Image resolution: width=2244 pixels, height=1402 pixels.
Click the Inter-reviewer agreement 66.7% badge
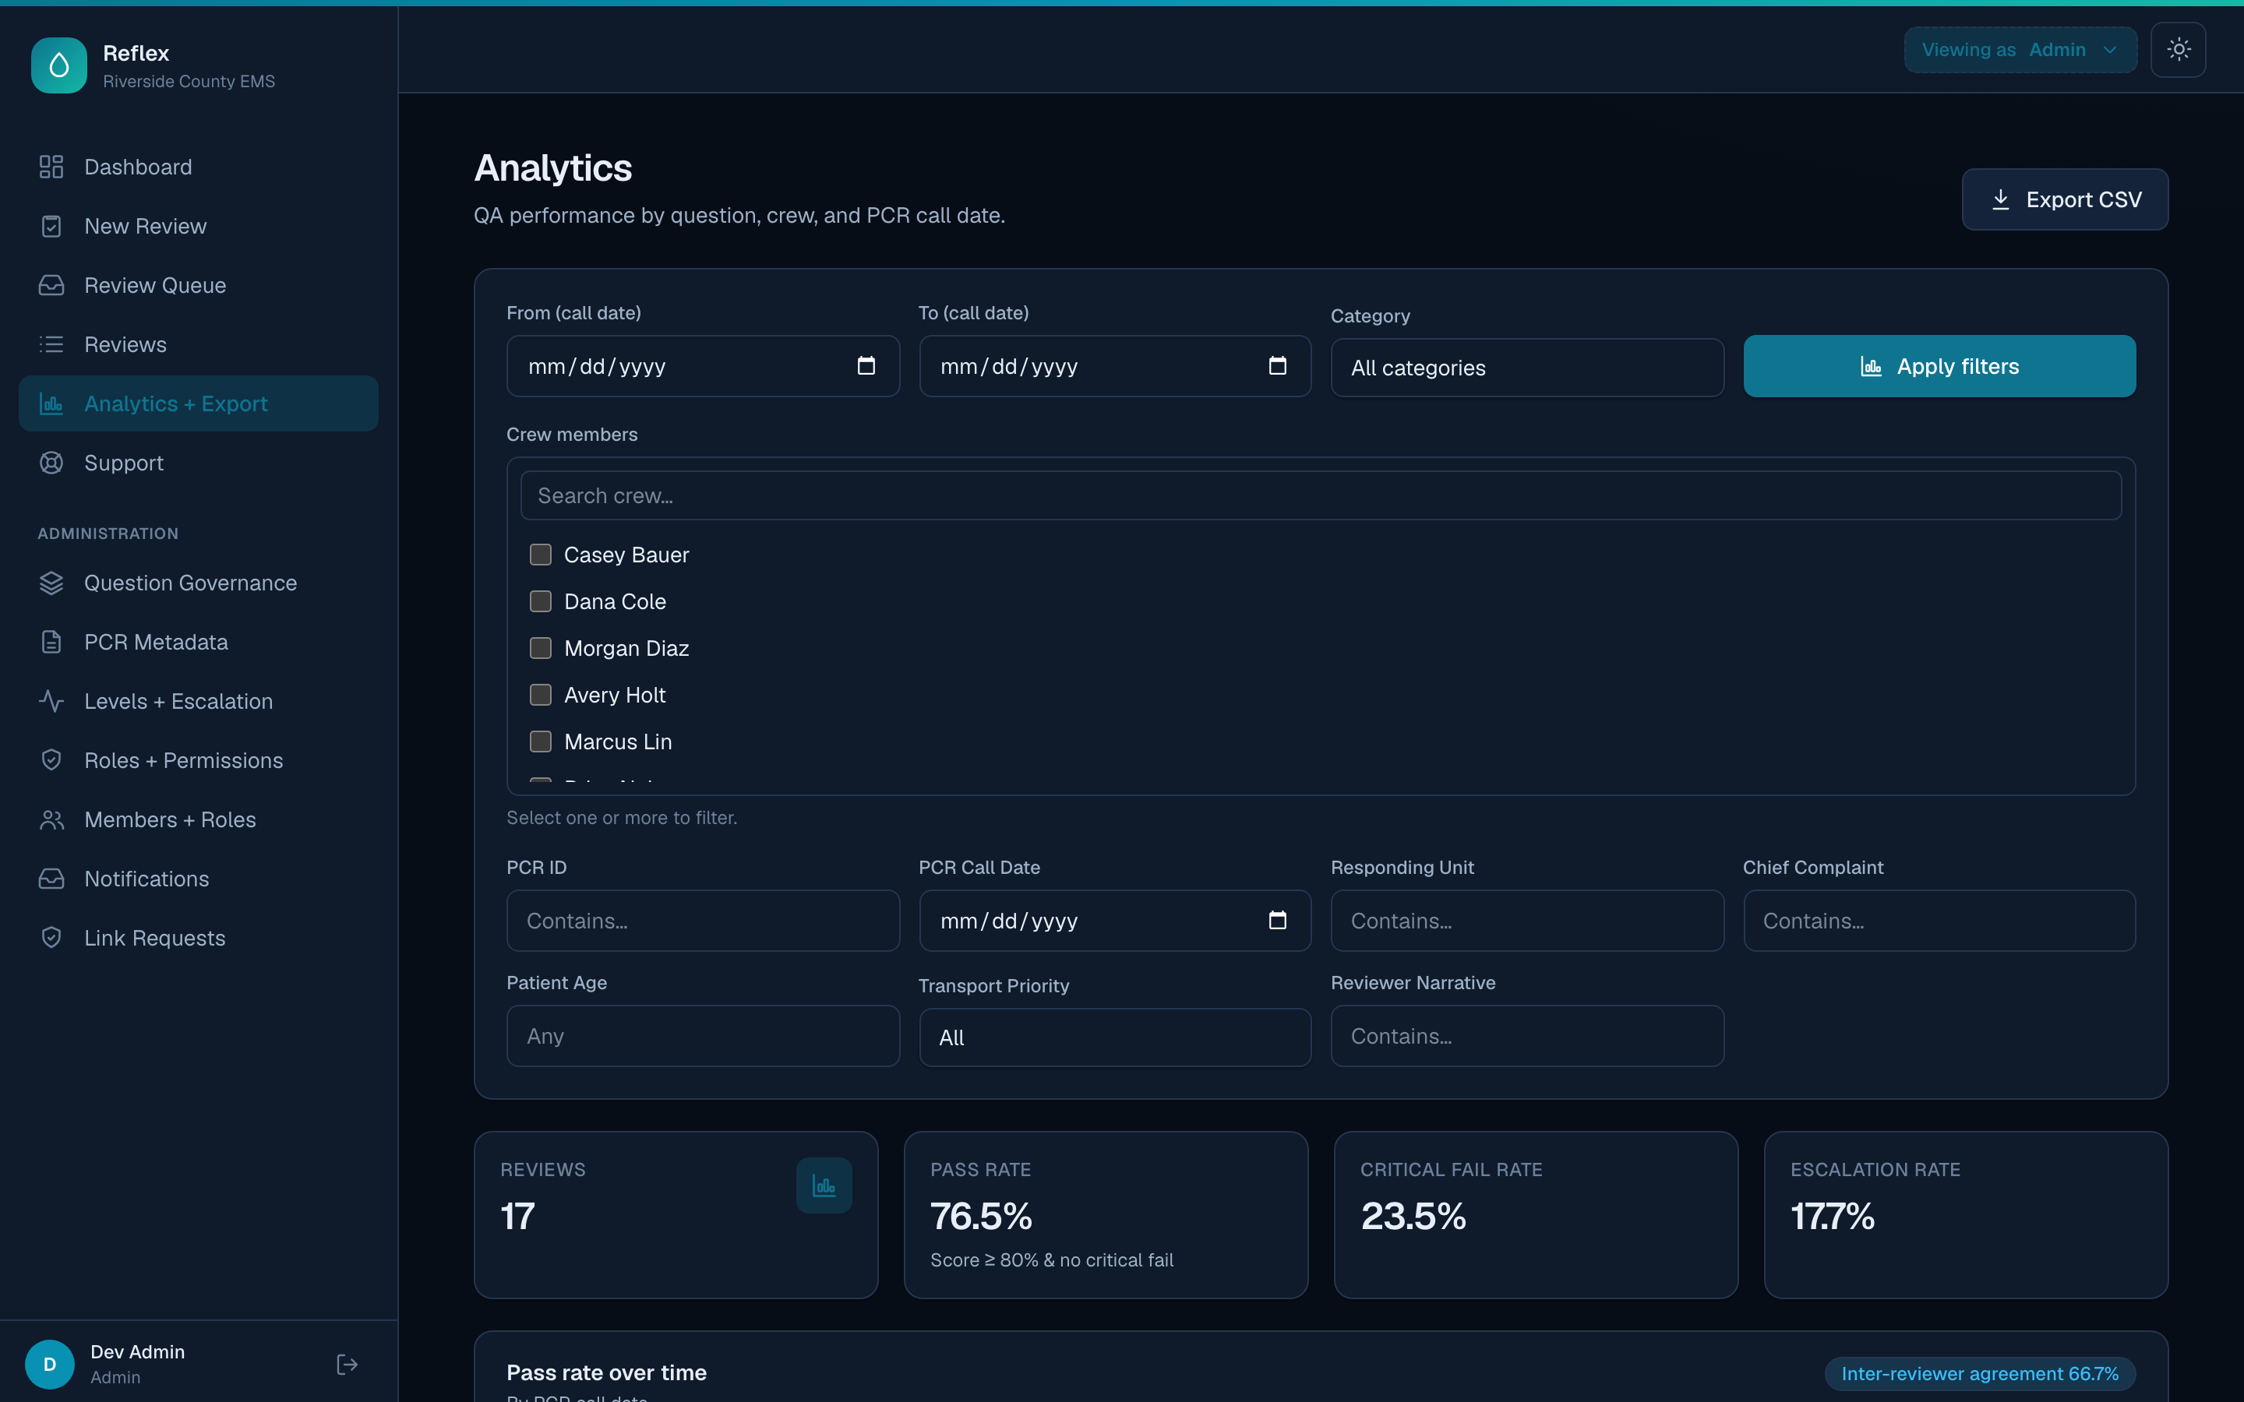click(x=1980, y=1373)
